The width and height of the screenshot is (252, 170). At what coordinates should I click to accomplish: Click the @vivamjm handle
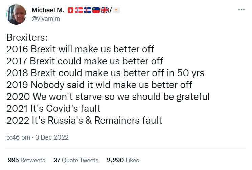tap(46, 19)
